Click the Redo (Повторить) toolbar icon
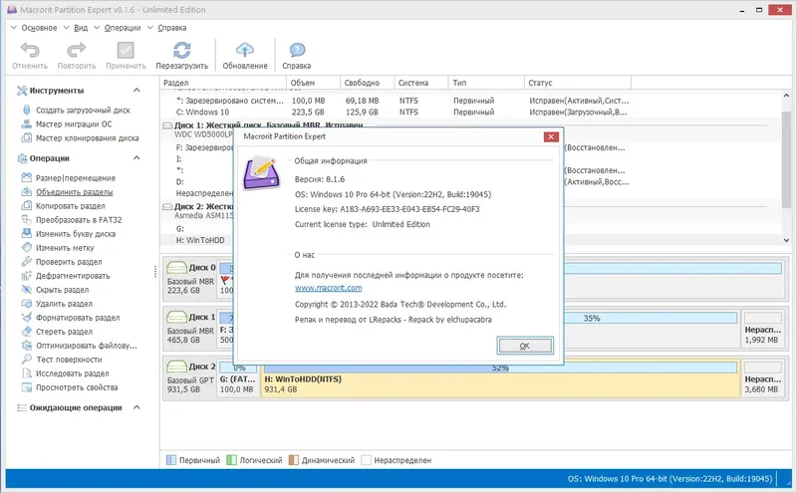 [77, 50]
